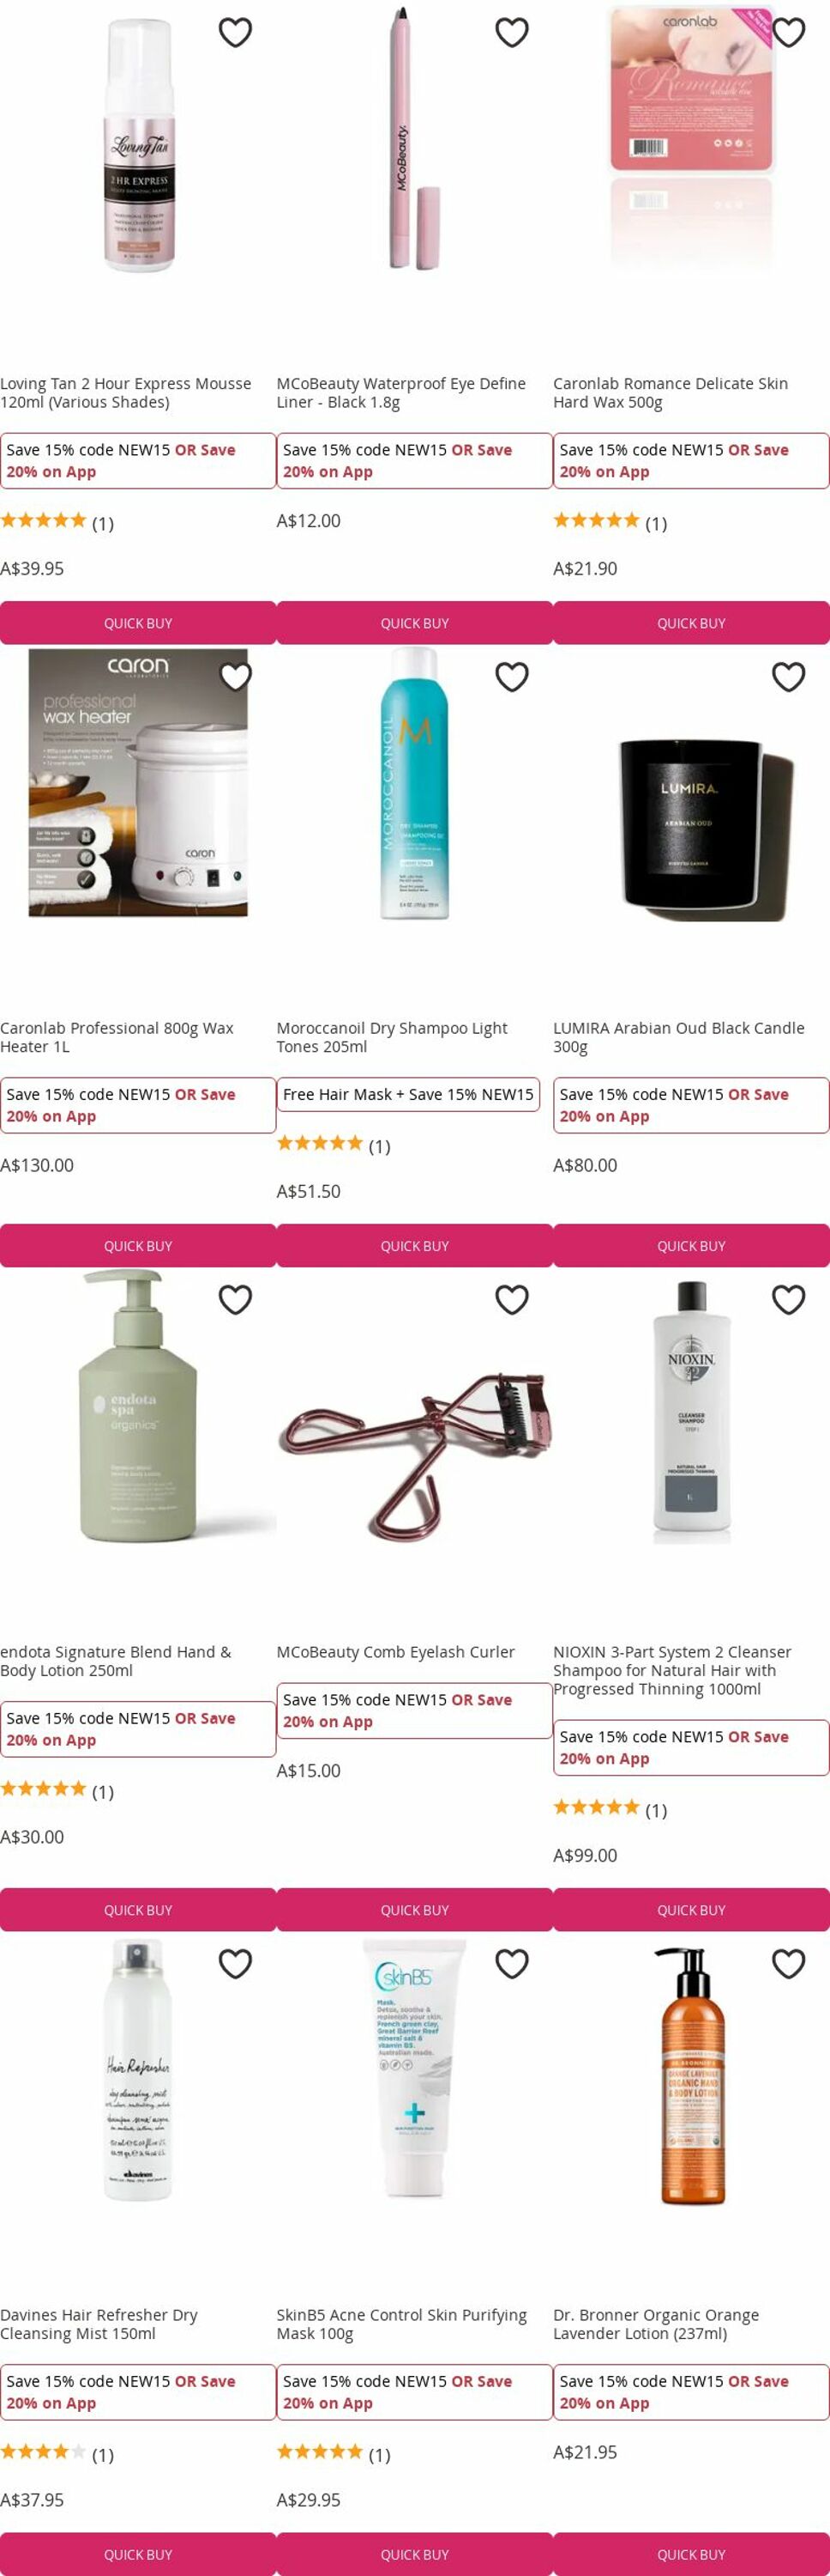Quick buy the Caronlab Wax Heater
Viewport: 830px width, 2576px height.
tap(138, 1246)
